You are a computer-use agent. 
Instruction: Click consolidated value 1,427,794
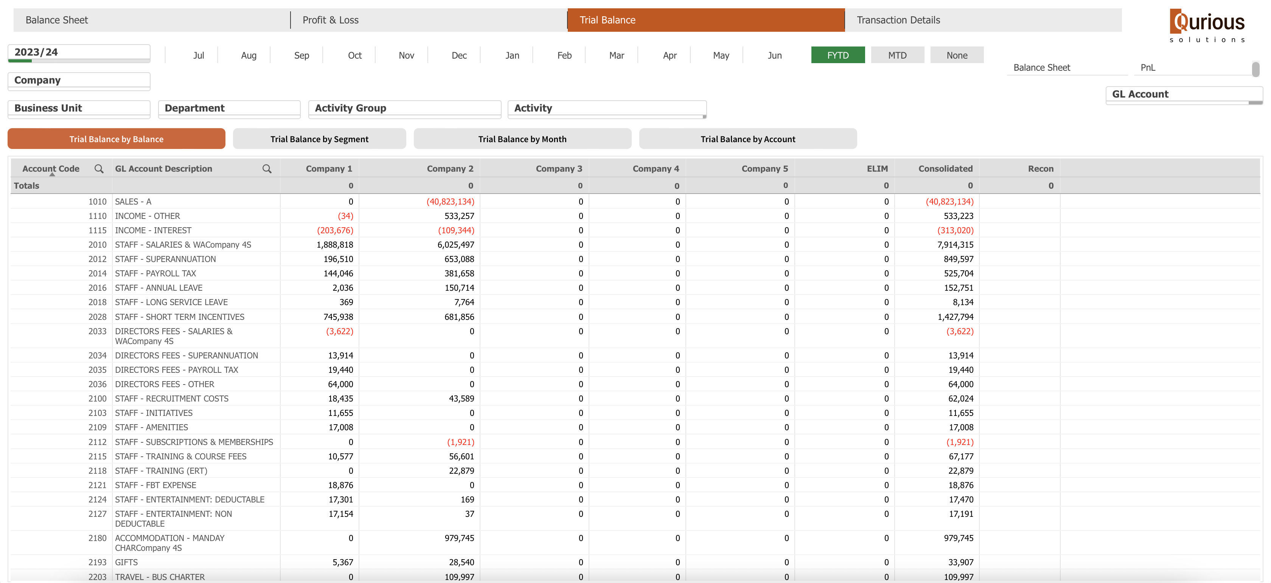pyautogui.click(x=955, y=317)
